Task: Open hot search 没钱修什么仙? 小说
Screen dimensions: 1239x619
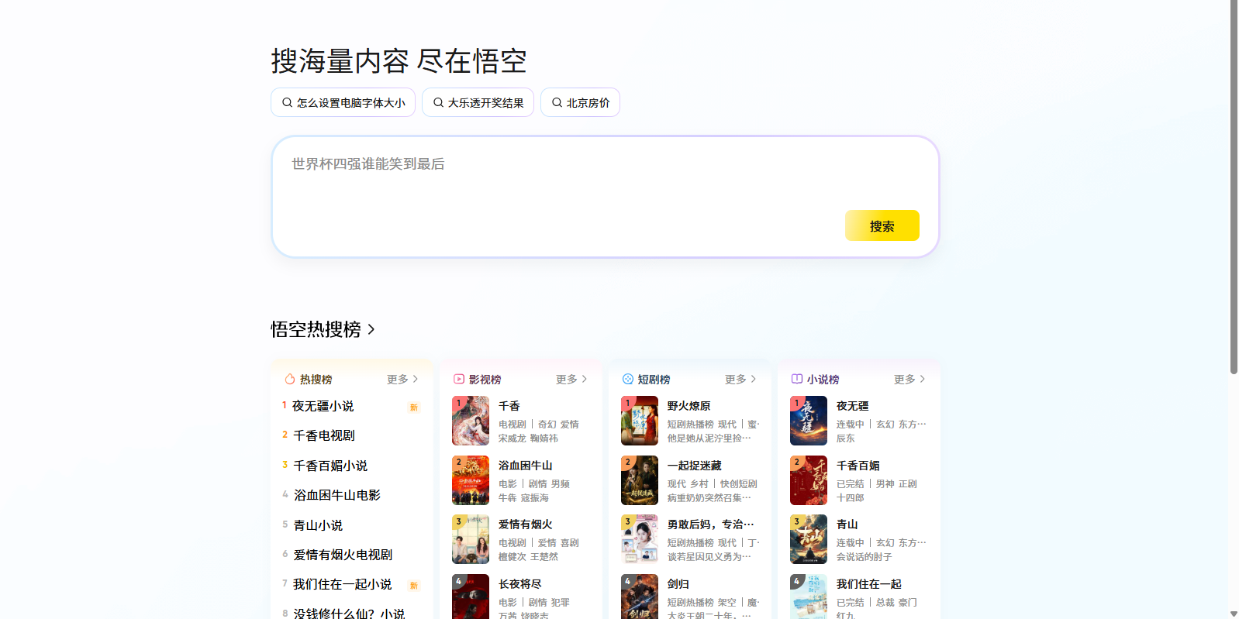Action: click(x=349, y=613)
